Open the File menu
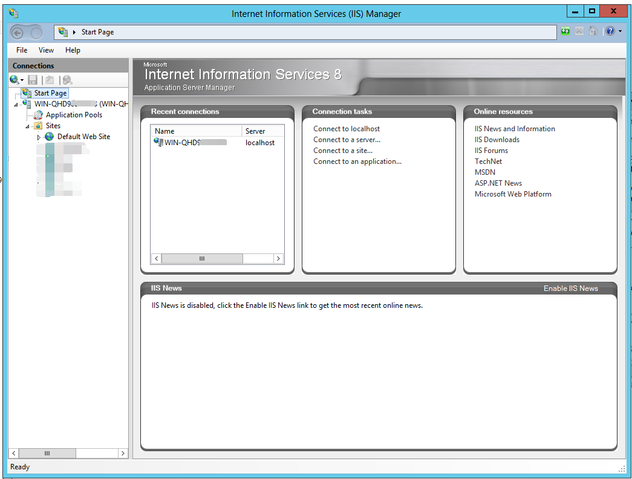 tap(22, 50)
